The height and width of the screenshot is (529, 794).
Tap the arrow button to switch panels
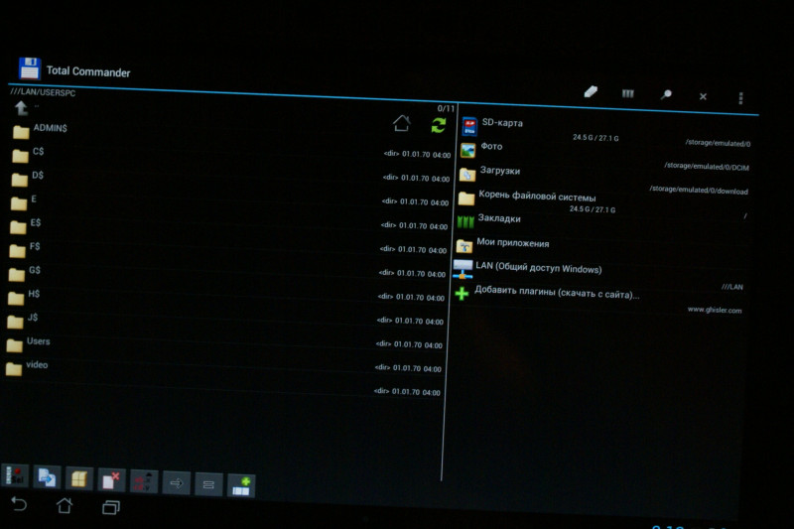(177, 483)
